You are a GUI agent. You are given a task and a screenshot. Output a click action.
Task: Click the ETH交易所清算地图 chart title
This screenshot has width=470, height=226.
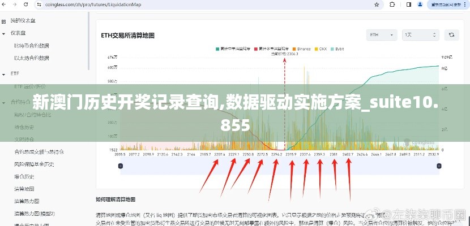tap(127, 36)
